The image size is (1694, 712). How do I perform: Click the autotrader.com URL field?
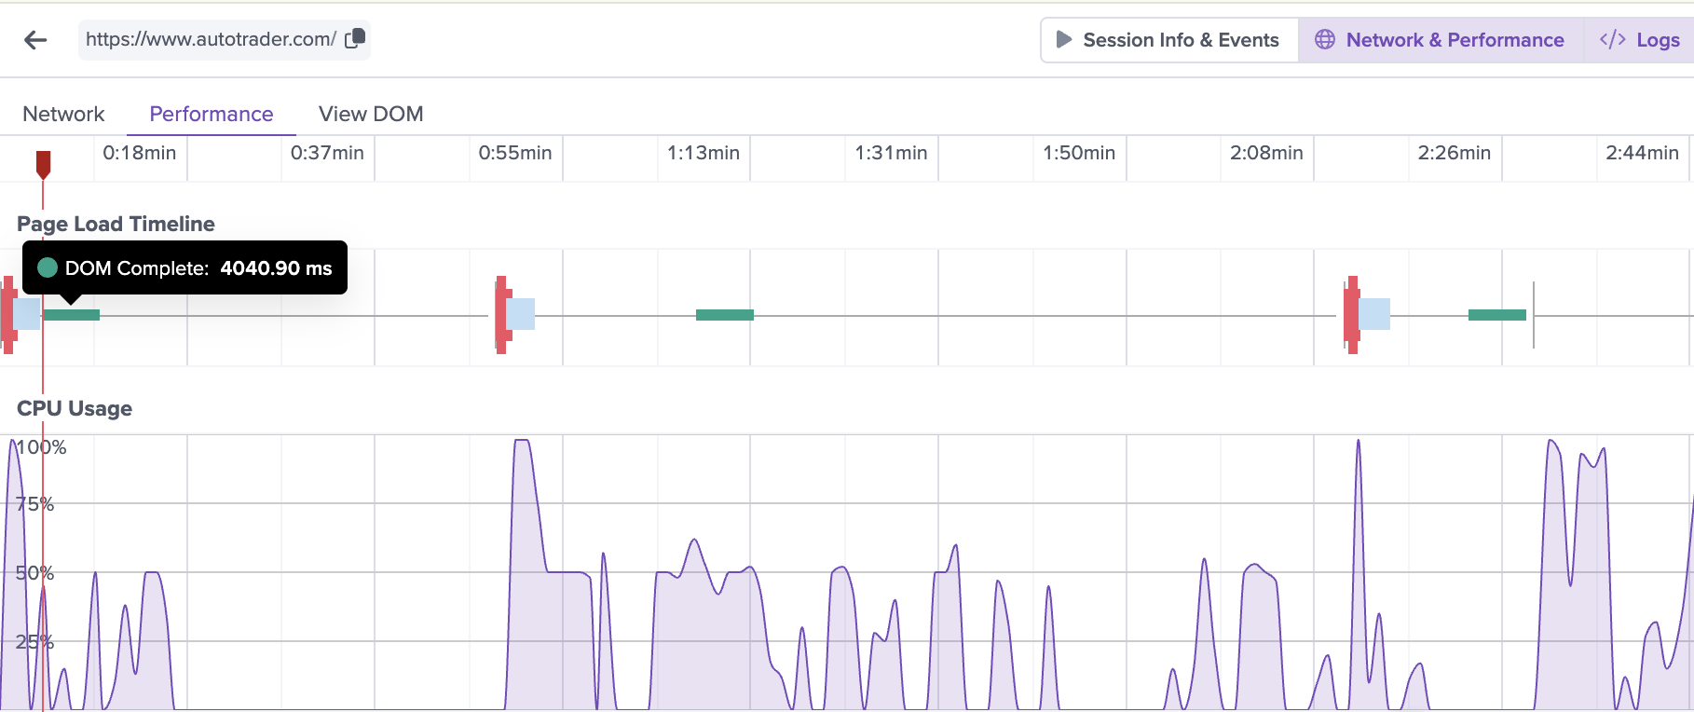coord(224,40)
